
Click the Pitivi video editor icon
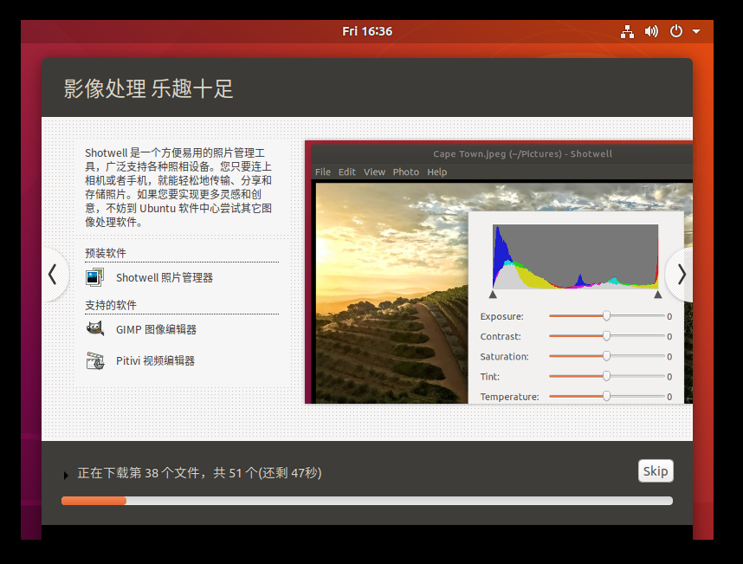[94, 360]
